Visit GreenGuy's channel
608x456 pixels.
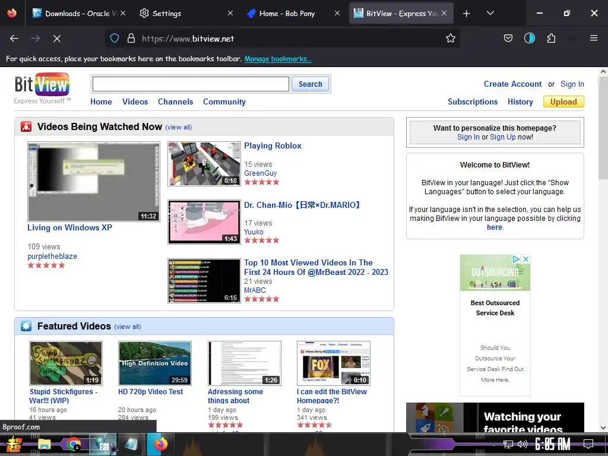pos(260,173)
